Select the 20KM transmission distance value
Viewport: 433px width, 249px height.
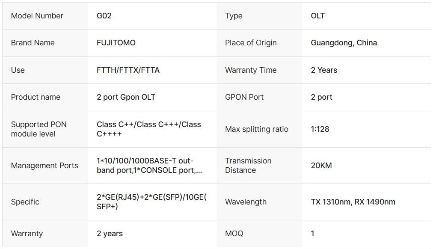click(321, 166)
